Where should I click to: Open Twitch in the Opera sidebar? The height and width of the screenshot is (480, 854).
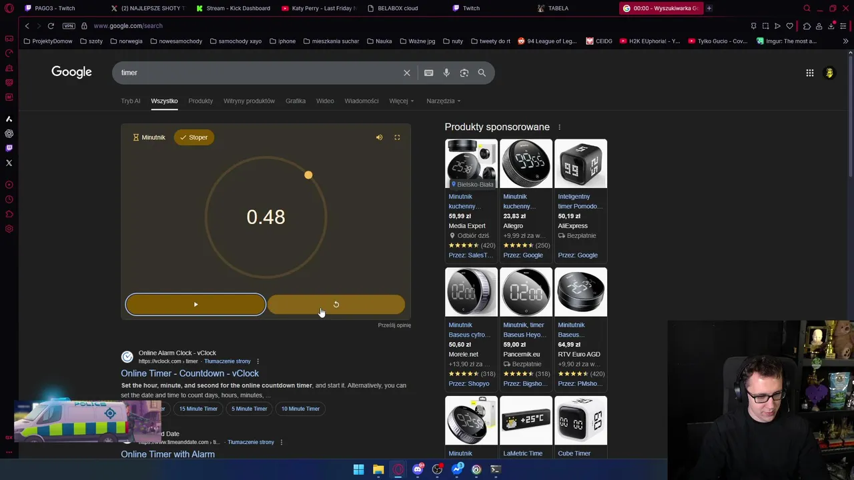[9, 148]
